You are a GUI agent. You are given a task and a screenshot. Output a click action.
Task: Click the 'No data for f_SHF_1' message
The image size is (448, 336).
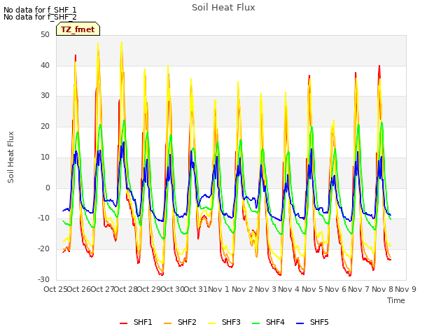[x=40, y=10]
